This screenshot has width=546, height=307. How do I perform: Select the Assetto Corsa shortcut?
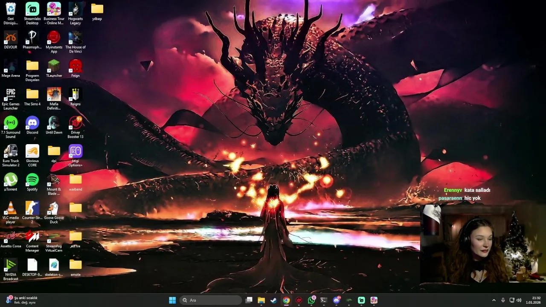11,239
